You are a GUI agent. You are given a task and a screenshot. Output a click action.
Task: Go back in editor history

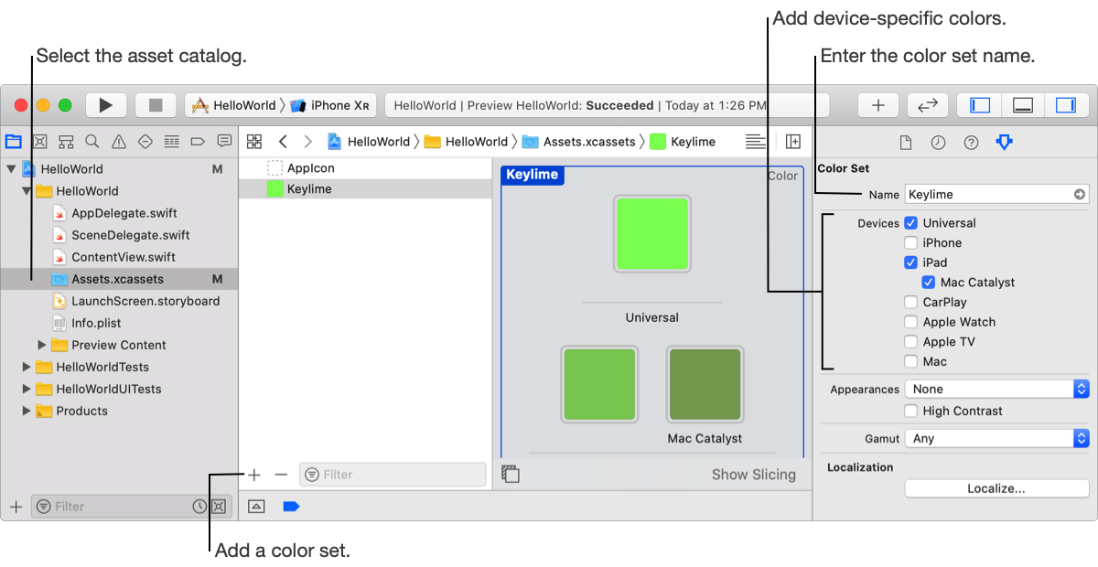(x=283, y=142)
